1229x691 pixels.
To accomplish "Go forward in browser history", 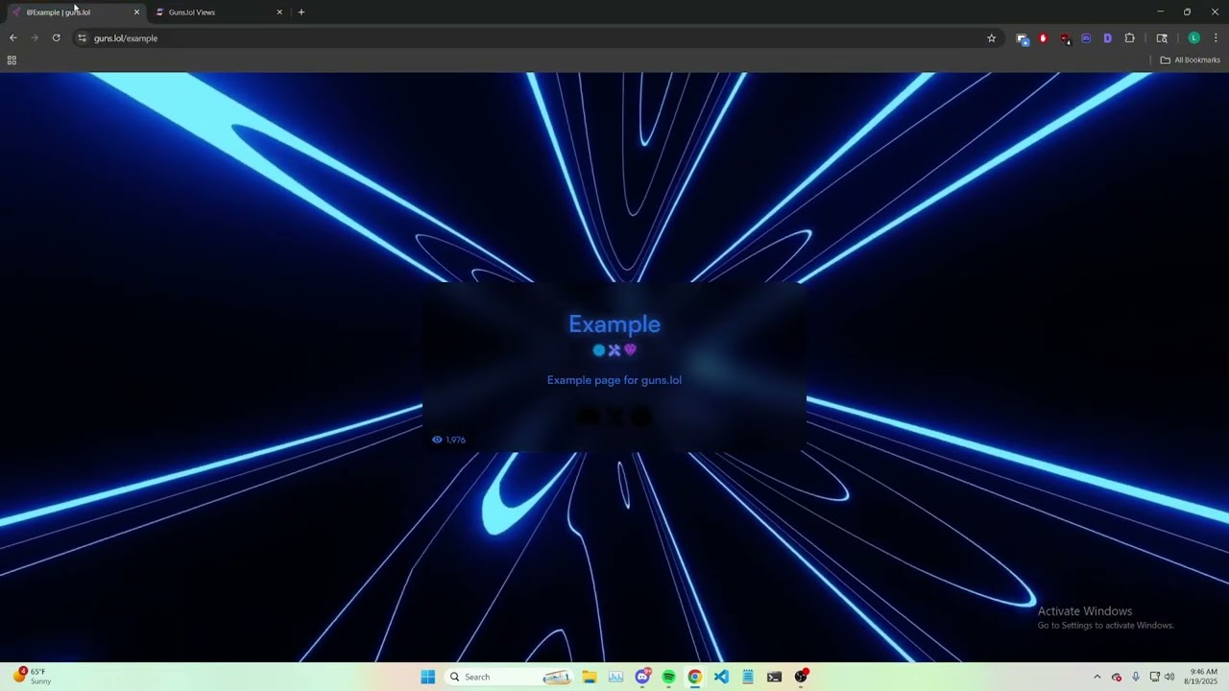I will pos(35,38).
